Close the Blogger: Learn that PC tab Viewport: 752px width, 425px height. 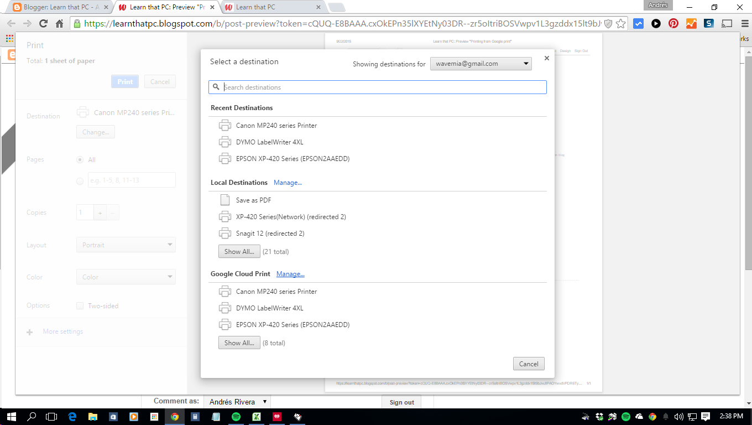click(106, 8)
